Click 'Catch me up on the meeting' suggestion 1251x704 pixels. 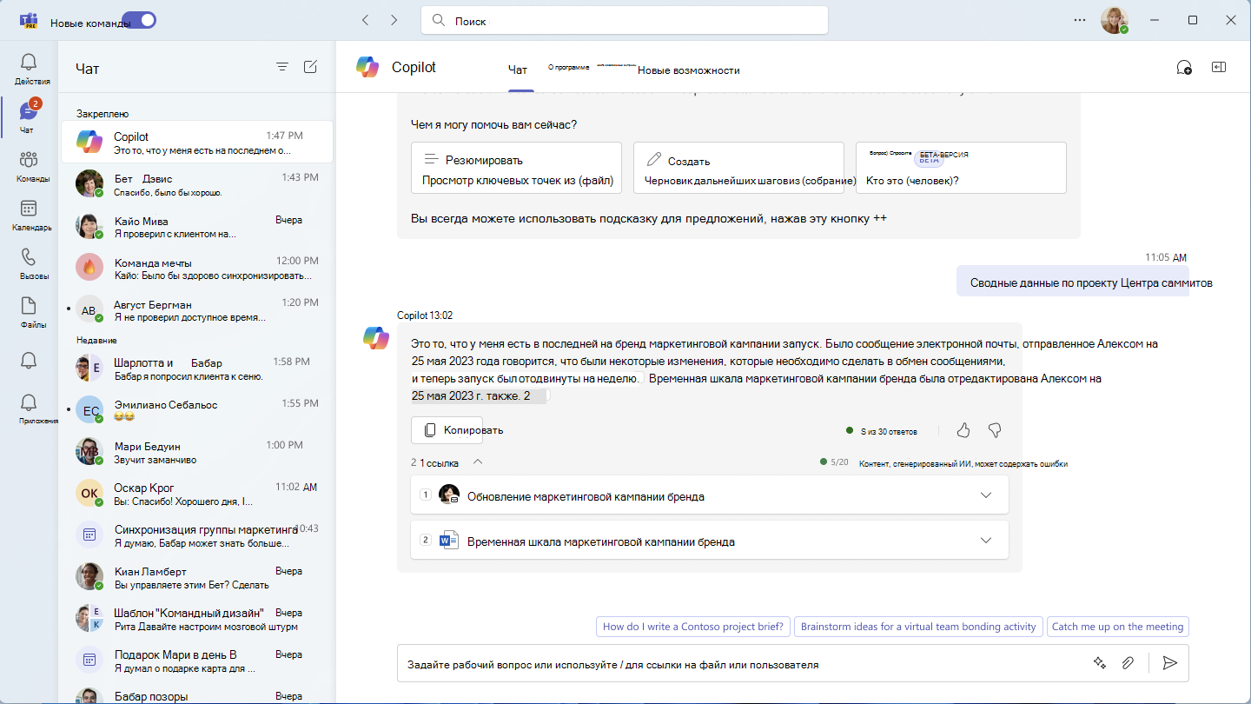[1117, 627]
